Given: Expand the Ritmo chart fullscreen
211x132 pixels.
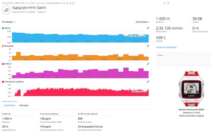Looking at the screenshot, I should (x=148, y=28).
